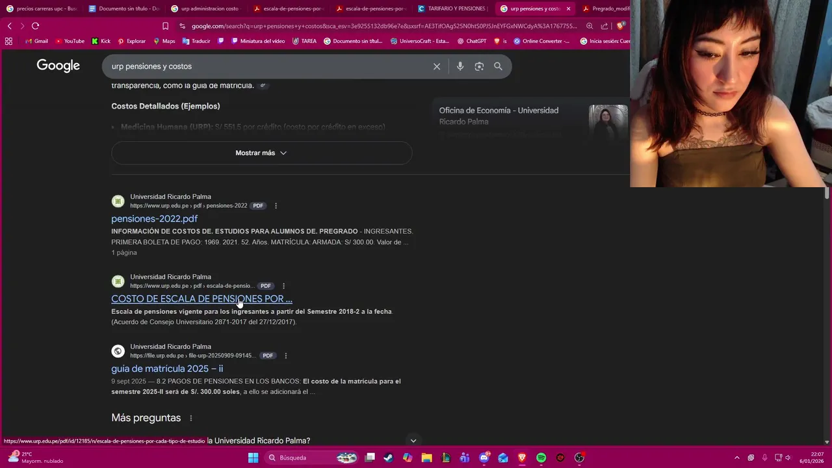
Task: Open options menu for pensiones-2022.pdf result
Action: coord(276,205)
